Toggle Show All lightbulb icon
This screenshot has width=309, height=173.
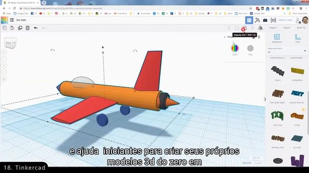[x=229, y=28]
